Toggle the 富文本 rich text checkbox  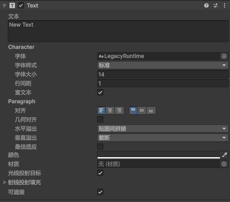coord(100,92)
